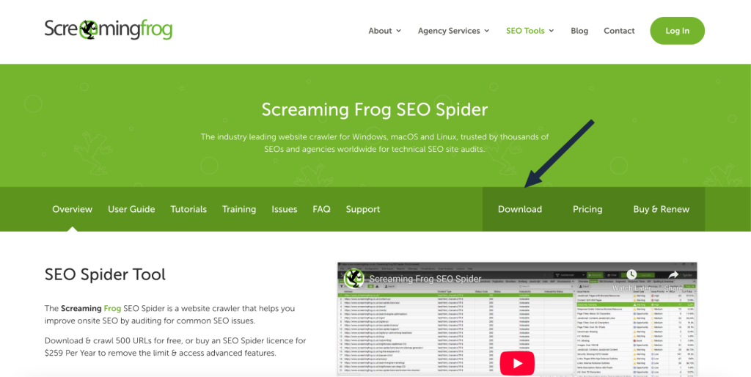Image resolution: width=751 pixels, height=377 pixels.
Task: Click the Watch Later clock icon
Action: tap(631, 274)
